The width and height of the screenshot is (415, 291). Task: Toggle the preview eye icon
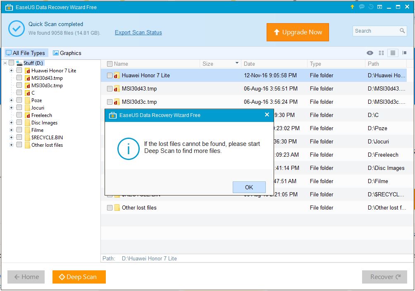click(370, 53)
